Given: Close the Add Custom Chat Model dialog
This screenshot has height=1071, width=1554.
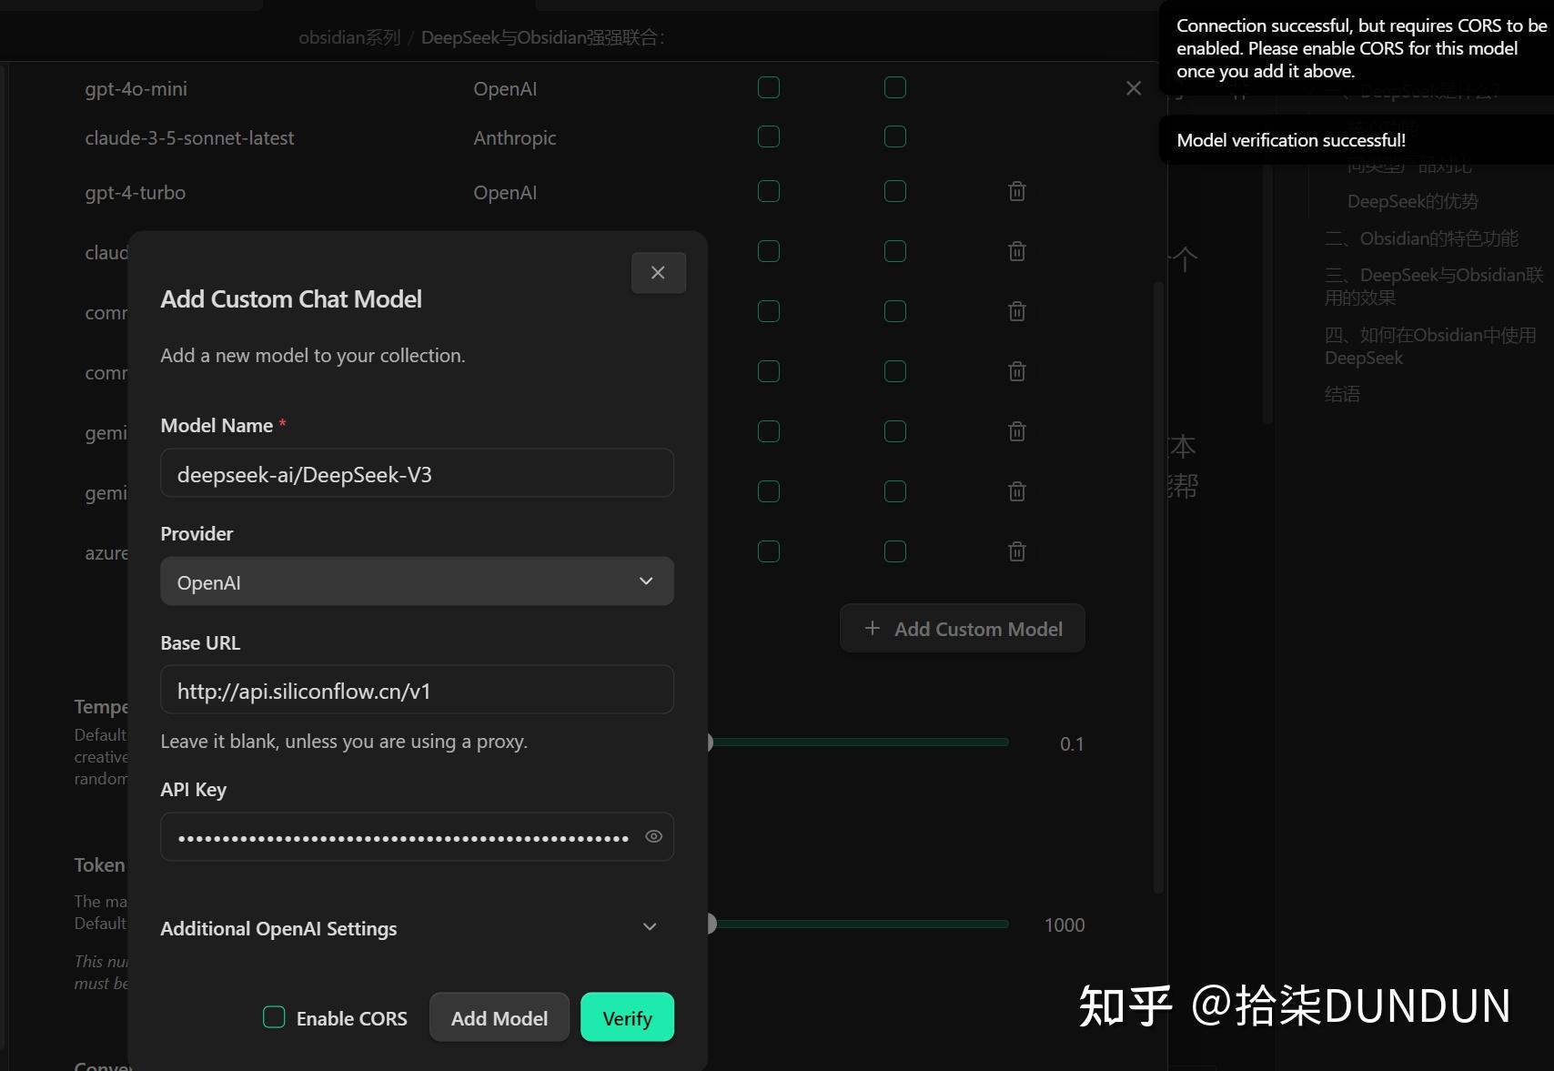Looking at the screenshot, I should click(x=658, y=272).
